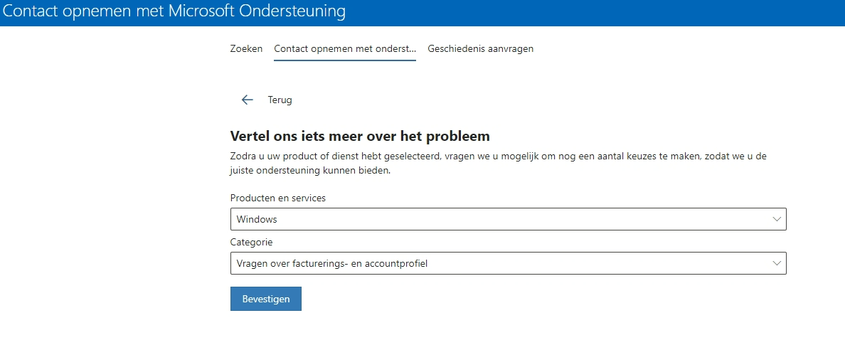Click the blue page header bar

click(422, 13)
